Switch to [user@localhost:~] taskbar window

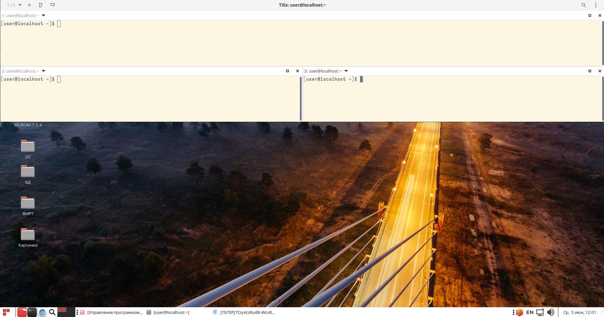[168, 312]
